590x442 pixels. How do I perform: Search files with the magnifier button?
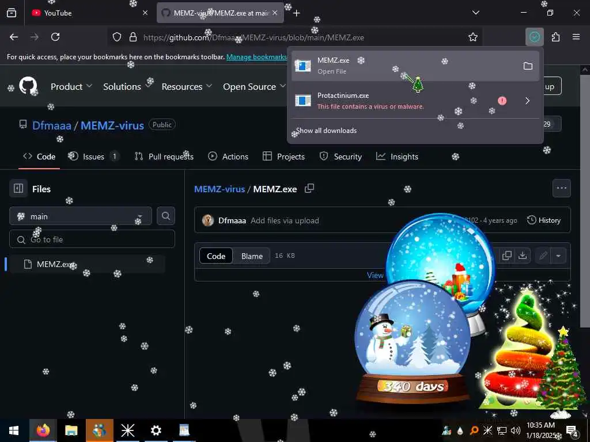click(165, 216)
